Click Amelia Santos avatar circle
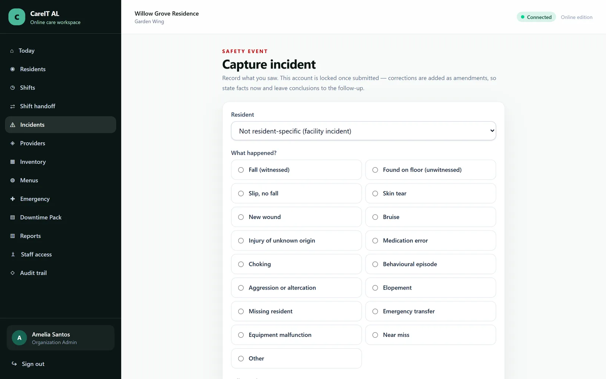Image resolution: width=606 pixels, height=379 pixels. pyautogui.click(x=19, y=338)
